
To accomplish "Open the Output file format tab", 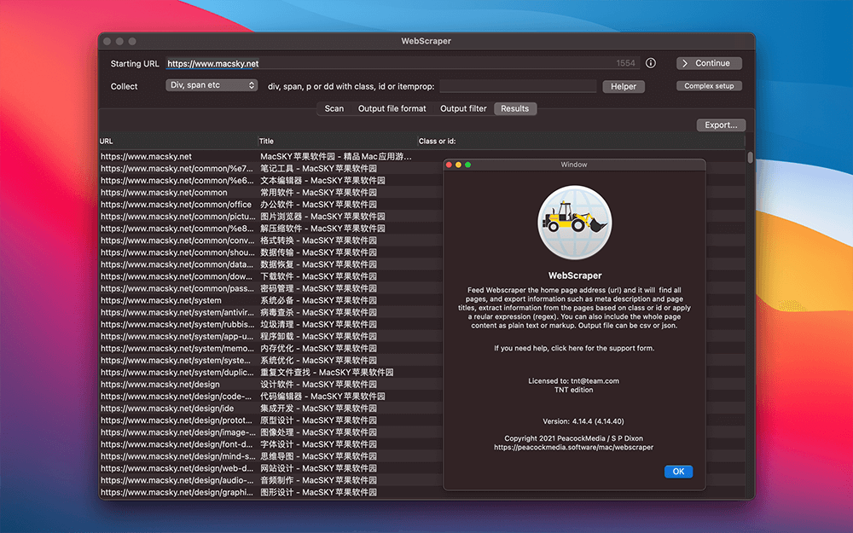I will pos(392,109).
